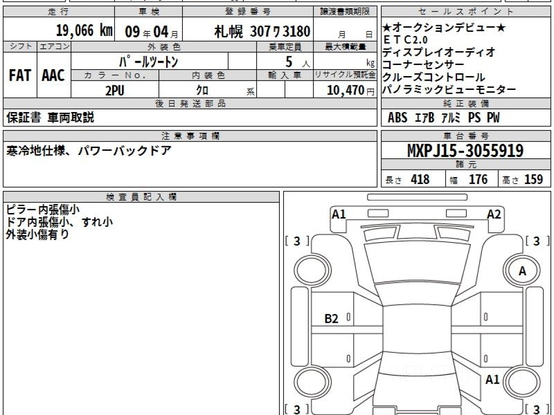The width and height of the screenshot is (554, 415).
Task: Click the エアコン header cell
Action: click(x=54, y=47)
